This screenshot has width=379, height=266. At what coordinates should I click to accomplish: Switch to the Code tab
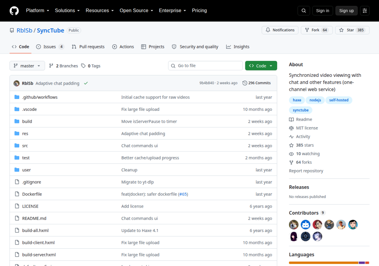point(21,47)
